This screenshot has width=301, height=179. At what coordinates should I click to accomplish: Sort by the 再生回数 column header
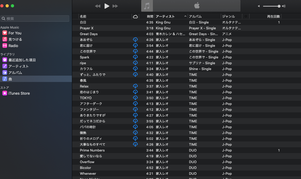click(265, 16)
